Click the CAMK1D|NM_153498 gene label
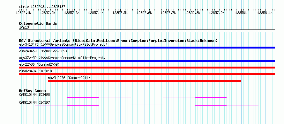 34,95
